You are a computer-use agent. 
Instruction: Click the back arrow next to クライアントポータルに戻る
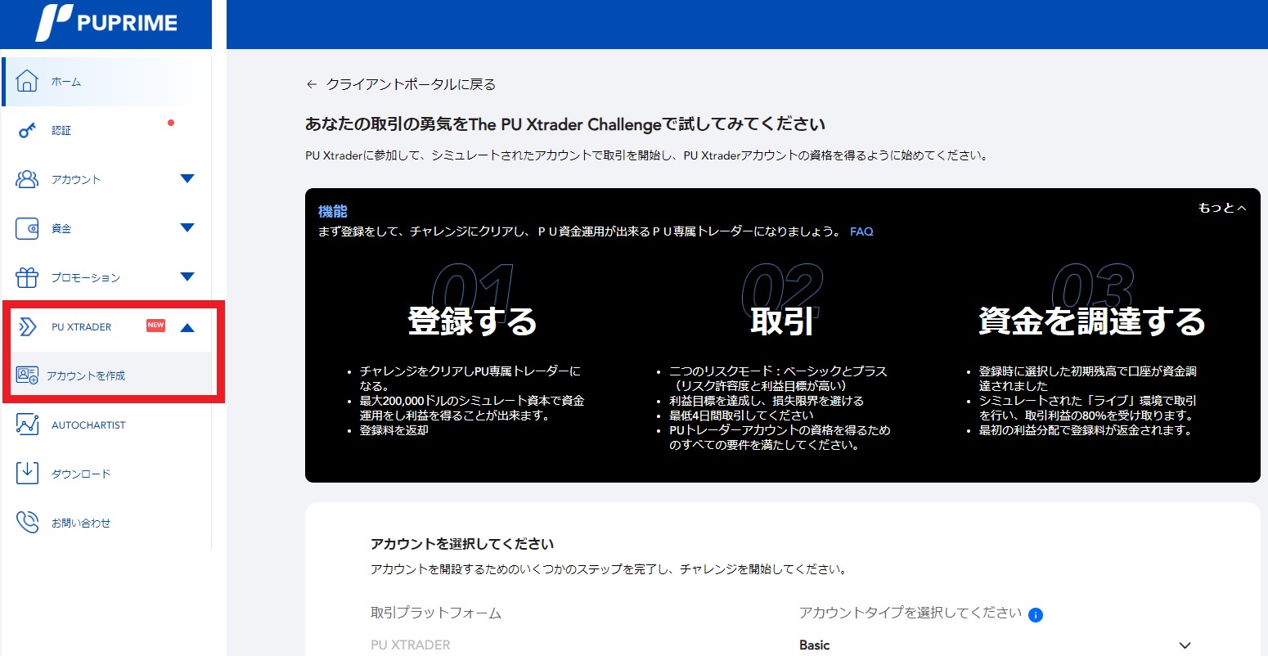(x=311, y=84)
